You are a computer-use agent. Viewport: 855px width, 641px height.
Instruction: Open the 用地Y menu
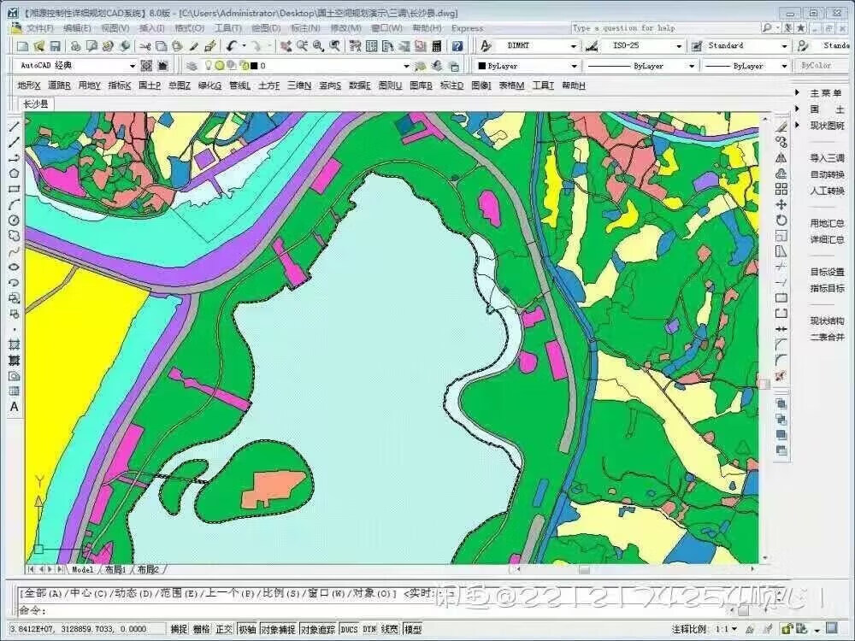[89, 85]
